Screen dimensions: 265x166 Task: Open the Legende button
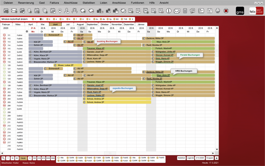(x=190, y=158)
